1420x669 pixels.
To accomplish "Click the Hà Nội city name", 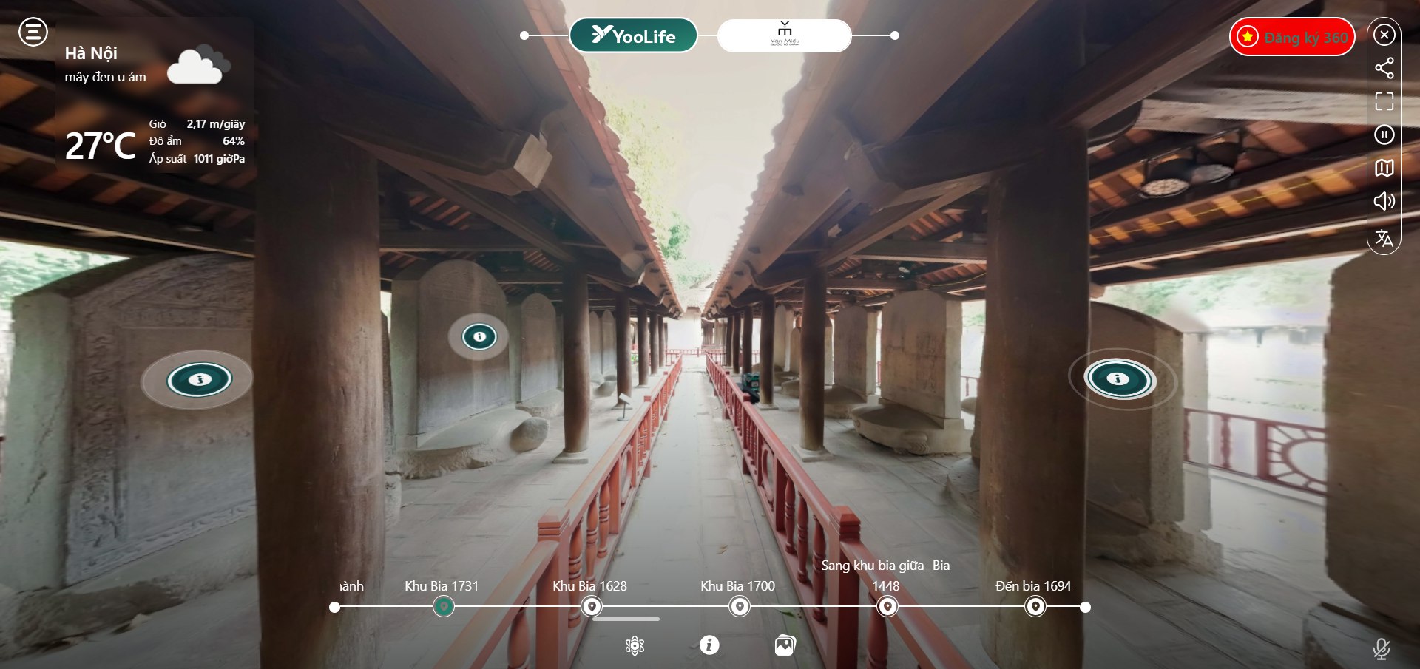I will click(91, 53).
